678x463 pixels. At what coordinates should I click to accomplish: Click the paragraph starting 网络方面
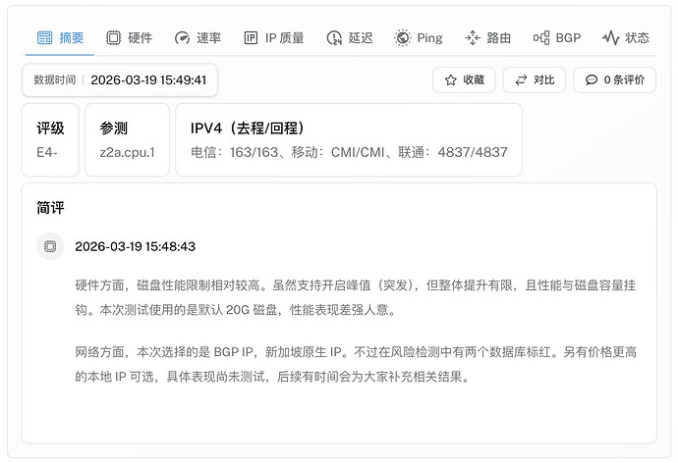point(356,364)
